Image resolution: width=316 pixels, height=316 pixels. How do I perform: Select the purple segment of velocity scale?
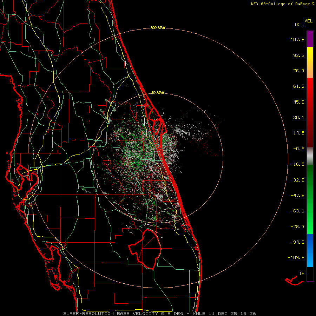click(310, 39)
